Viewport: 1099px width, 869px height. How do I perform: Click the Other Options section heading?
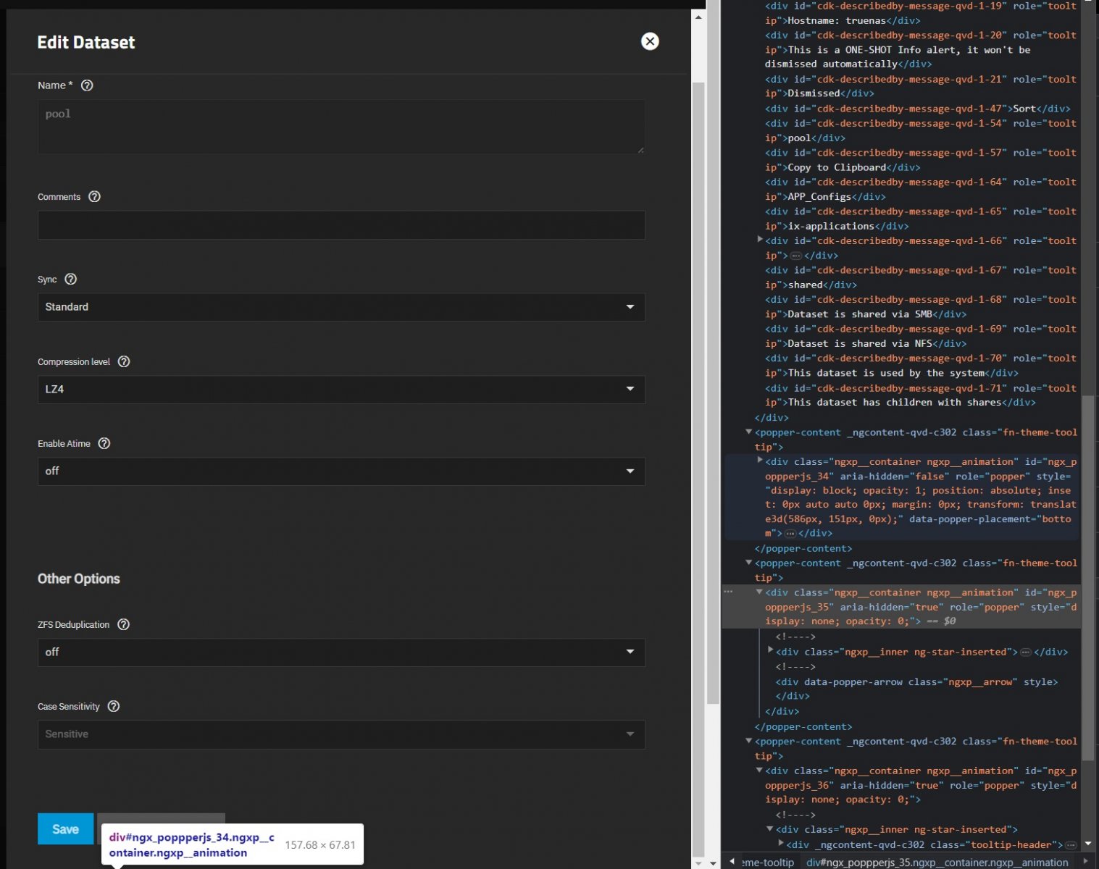tap(79, 579)
